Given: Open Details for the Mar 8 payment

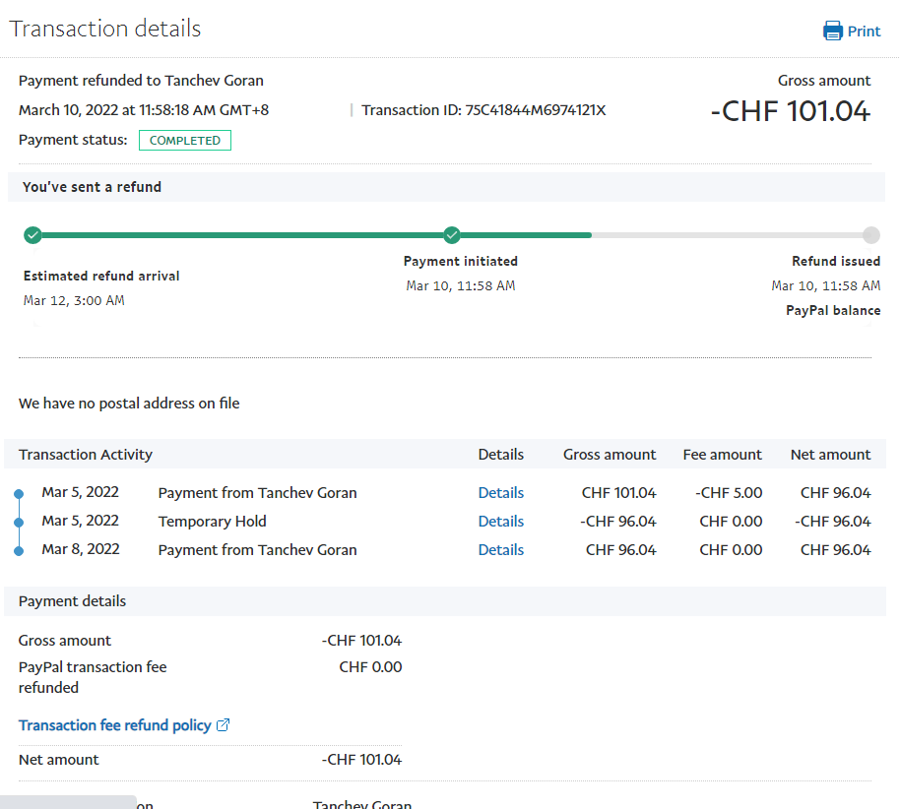Looking at the screenshot, I should pos(500,550).
